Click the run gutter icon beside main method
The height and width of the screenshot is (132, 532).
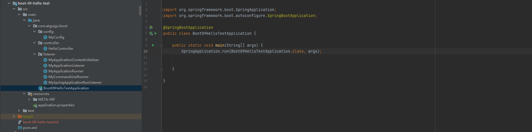153,45
